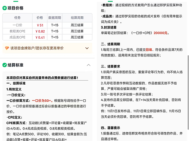Click T+15 in the 一口价 row
Image resolution: width=189 pixels, height=141 pixels.
point(55,25)
